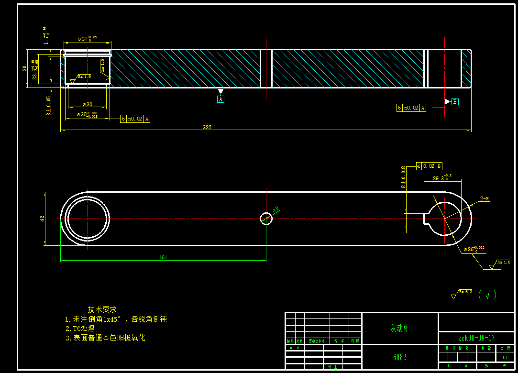The height and width of the screenshot is (373, 518).
Task: Select the ⌀37 toleranced diameter dimension
Action: (x=87, y=39)
